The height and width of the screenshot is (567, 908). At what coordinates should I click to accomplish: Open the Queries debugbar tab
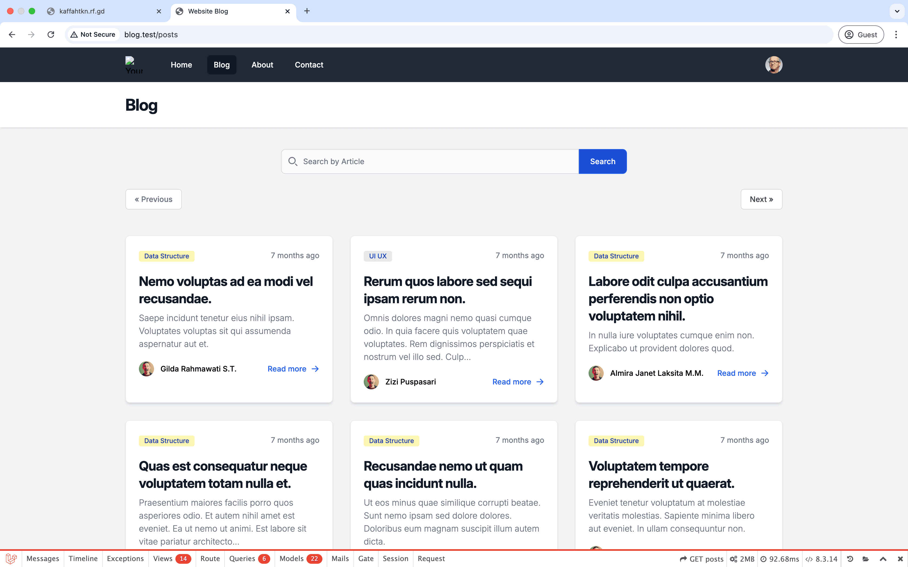(x=249, y=559)
